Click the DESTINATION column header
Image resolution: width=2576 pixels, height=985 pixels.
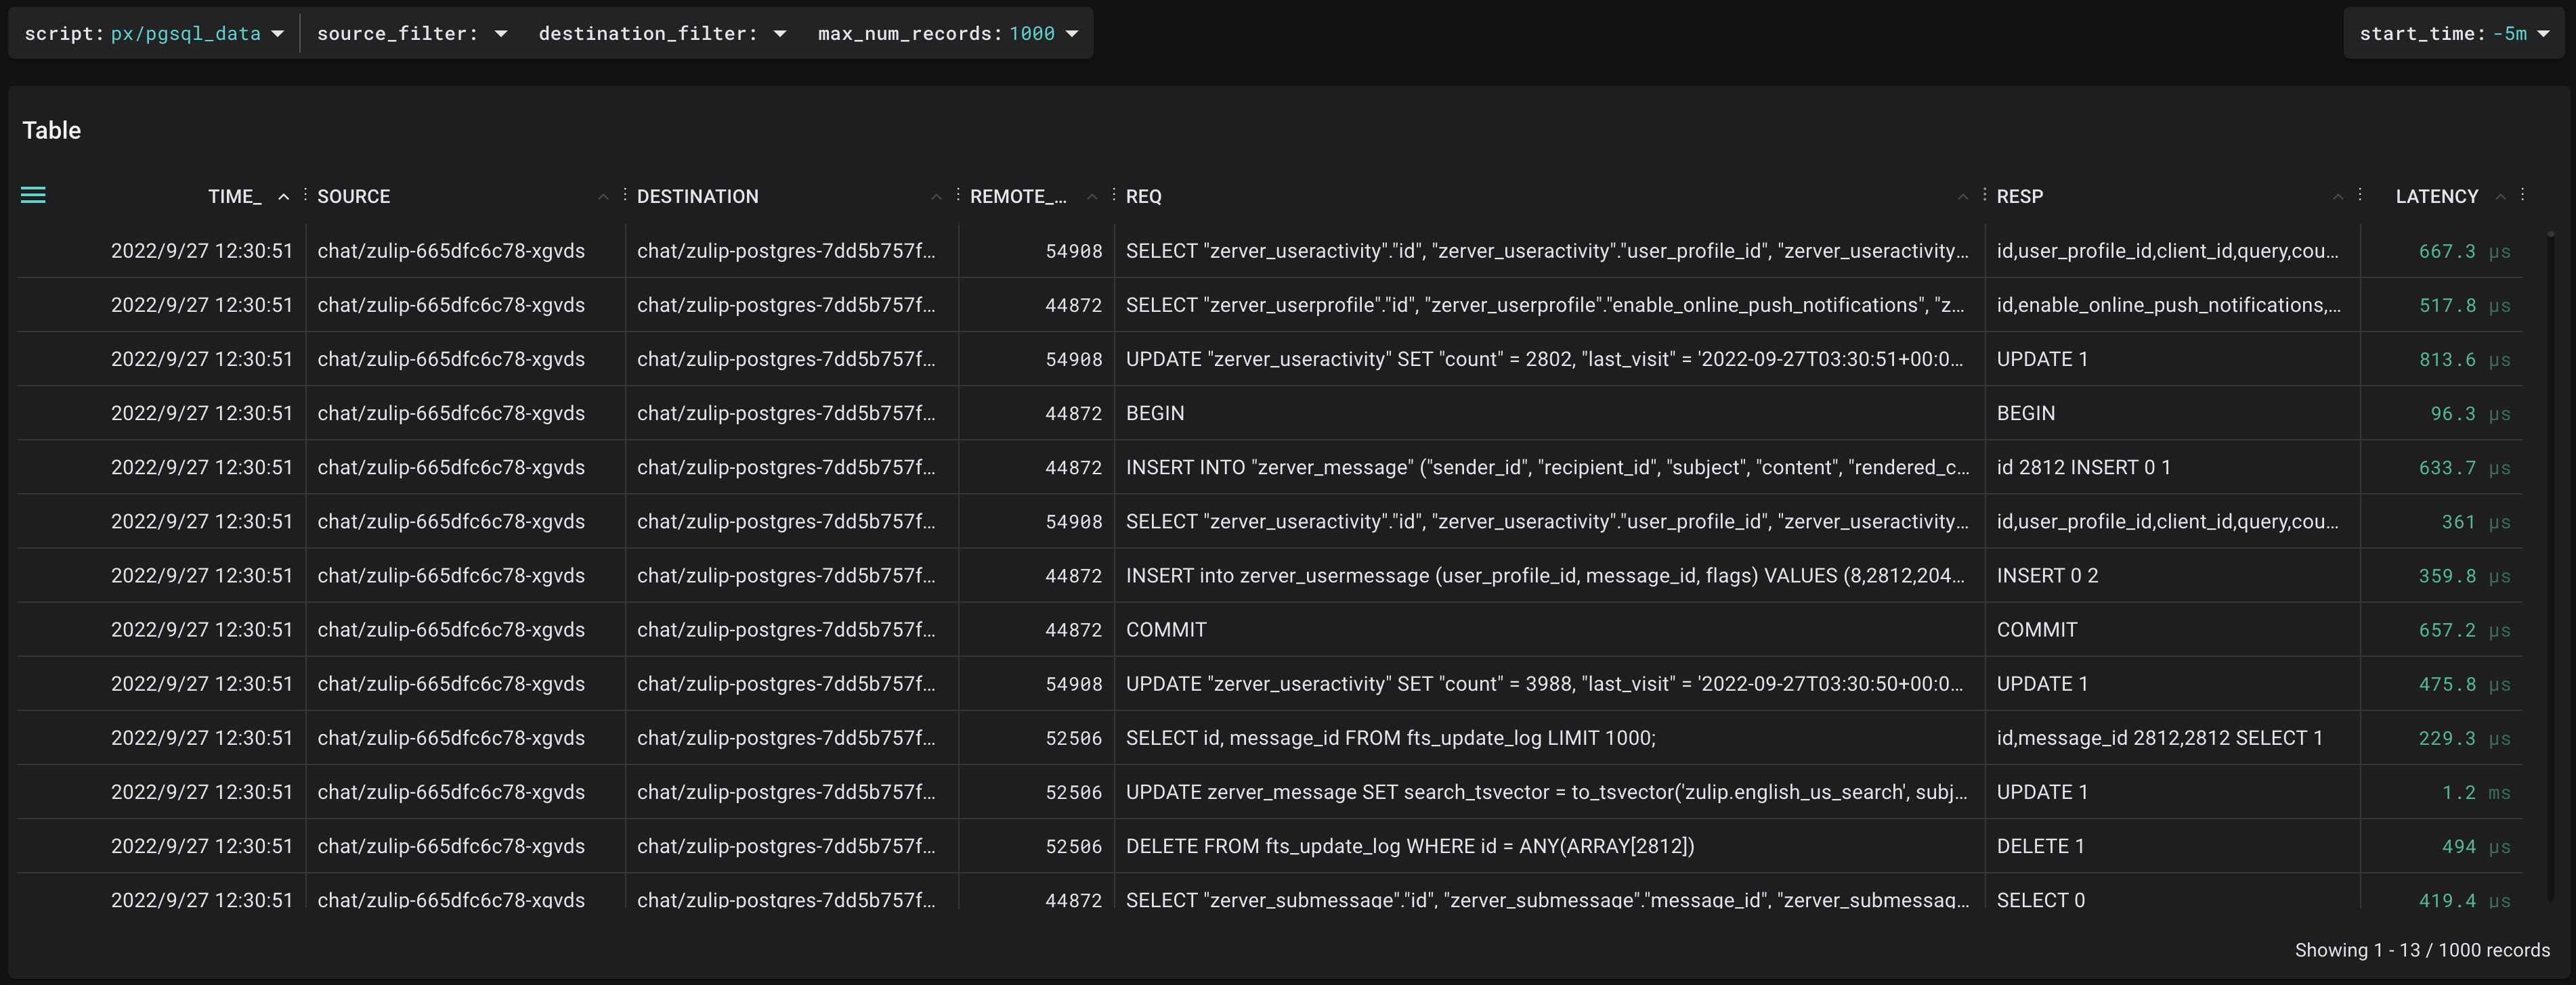click(x=698, y=197)
